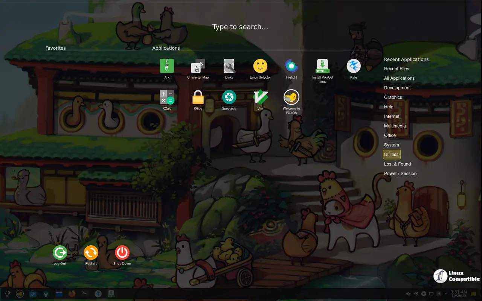Screen dimensions: 482x301
Task: Open Filelight disk usage viewer
Action: (291, 66)
